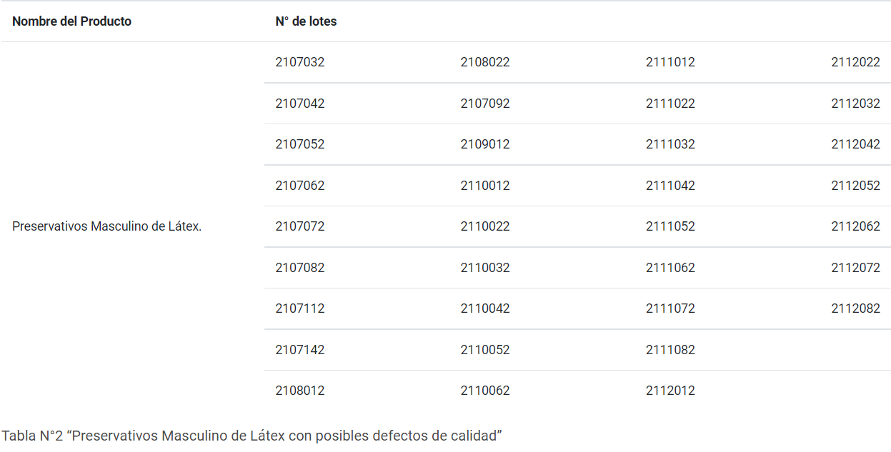Screen dimensions: 891x452
Task: Click lot number 2107032
Action: 300,62
